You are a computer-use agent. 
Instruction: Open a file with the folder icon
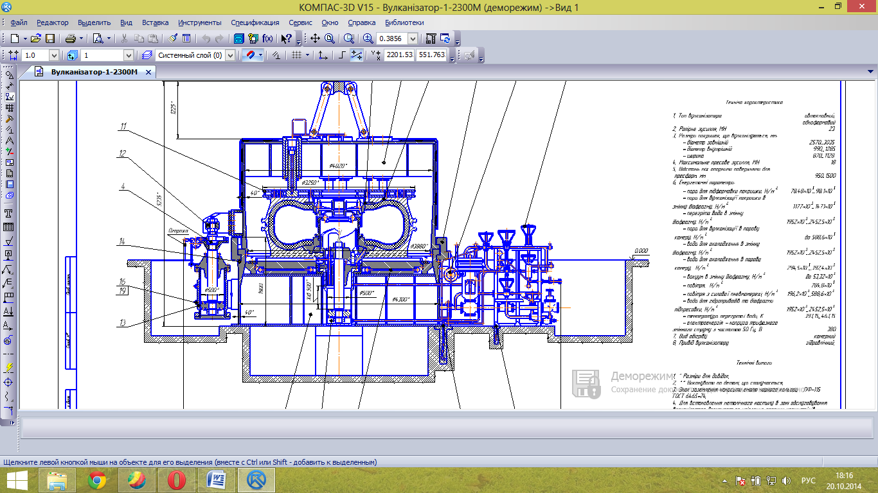pos(36,39)
